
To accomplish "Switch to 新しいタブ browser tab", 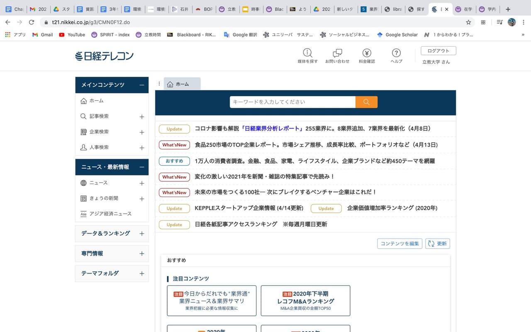I will (x=345, y=9).
